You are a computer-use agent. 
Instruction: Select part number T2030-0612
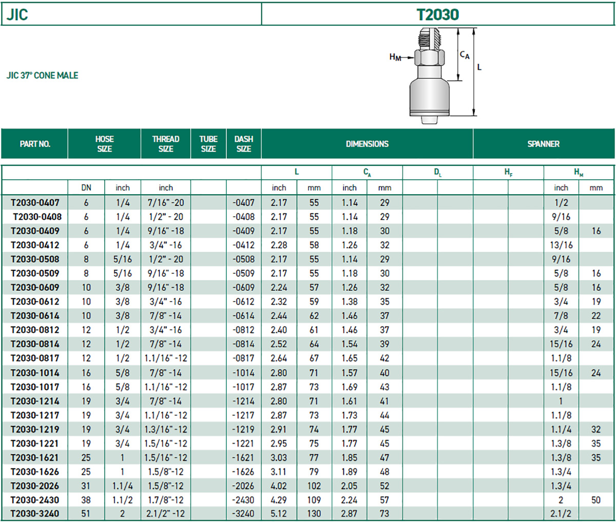(x=35, y=302)
